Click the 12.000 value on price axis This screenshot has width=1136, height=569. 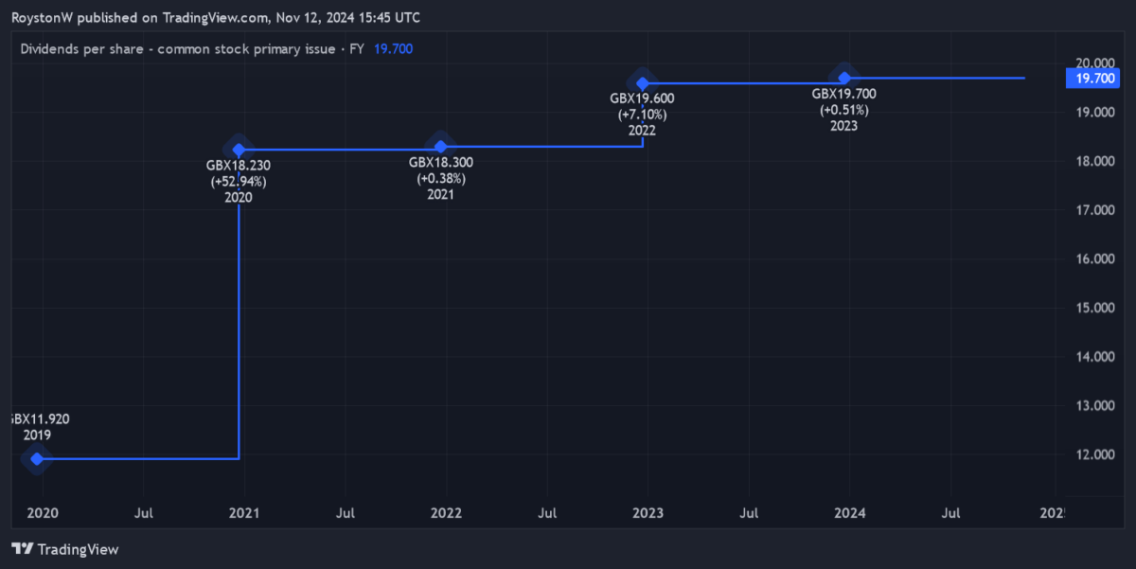(1095, 454)
